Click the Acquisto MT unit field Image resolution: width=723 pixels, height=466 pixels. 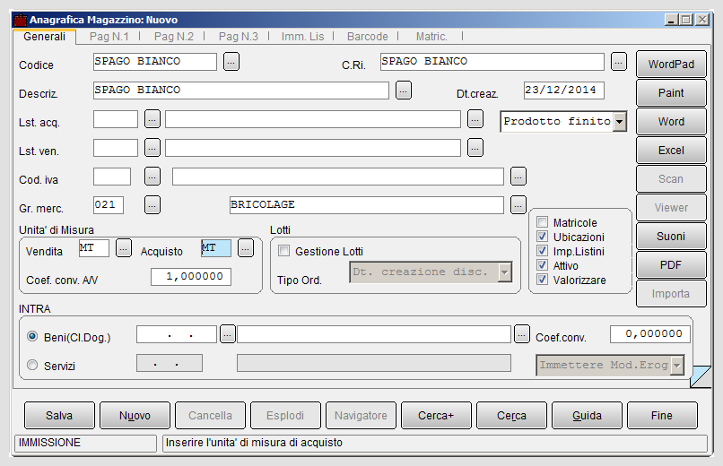[216, 248]
